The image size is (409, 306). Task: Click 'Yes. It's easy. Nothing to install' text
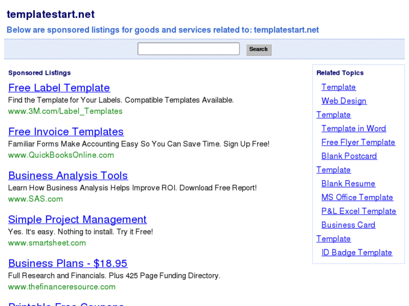(x=80, y=232)
